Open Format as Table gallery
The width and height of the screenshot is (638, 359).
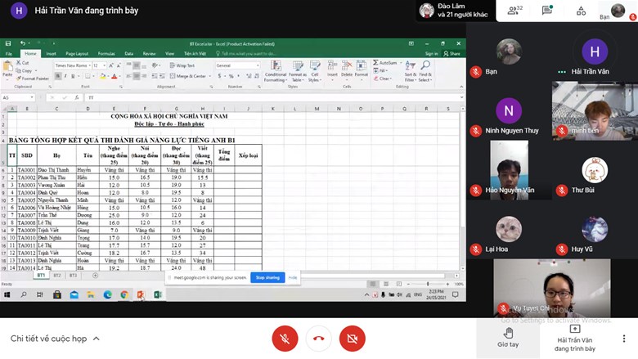[298, 71]
